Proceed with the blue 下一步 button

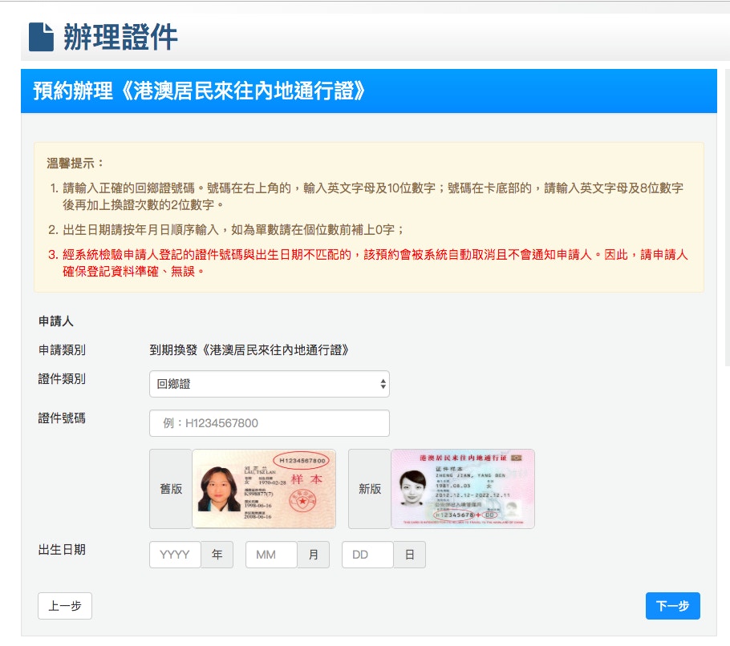(x=672, y=606)
